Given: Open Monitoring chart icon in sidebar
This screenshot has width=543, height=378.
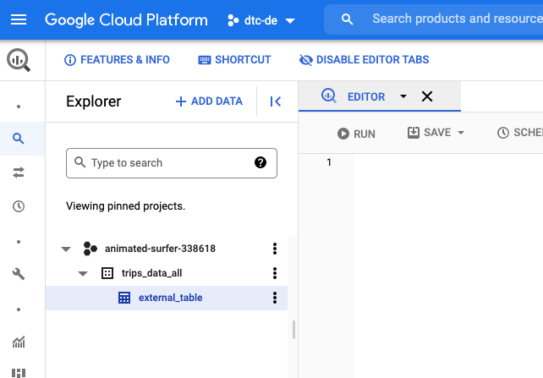Looking at the screenshot, I should pyautogui.click(x=19, y=342).
